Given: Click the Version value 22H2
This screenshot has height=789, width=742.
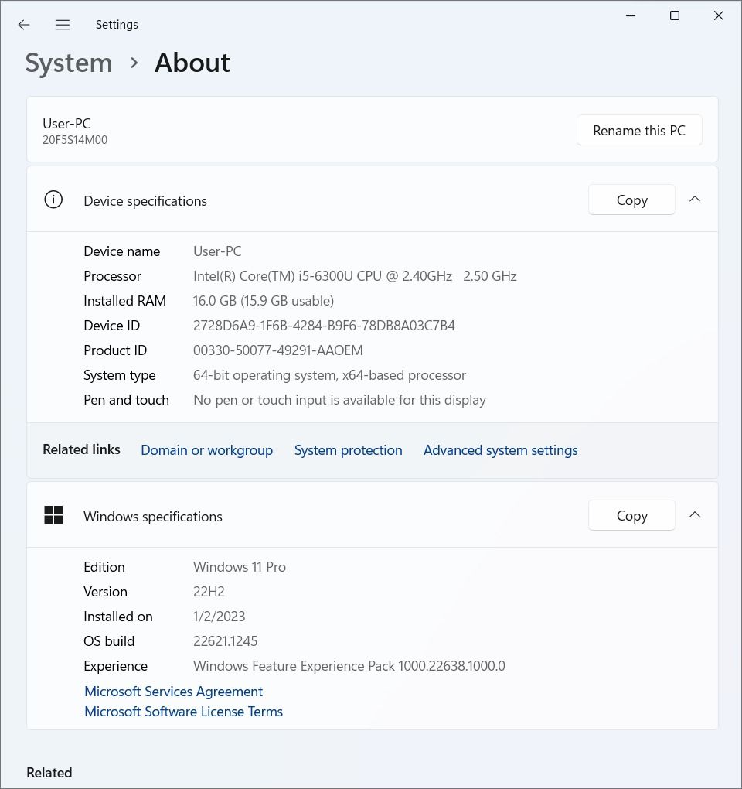Looking at the screenshot, I should 209,592.
